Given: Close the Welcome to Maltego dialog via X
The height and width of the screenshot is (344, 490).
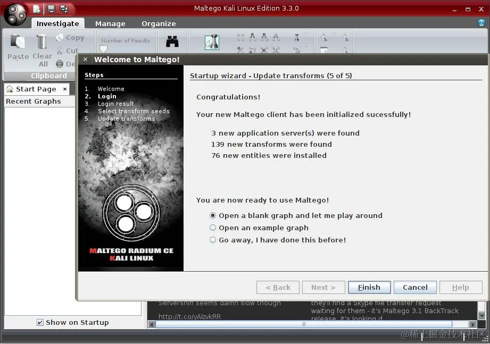Looking at the screenshot, I should pyautogui.click(x=85, y=59).
